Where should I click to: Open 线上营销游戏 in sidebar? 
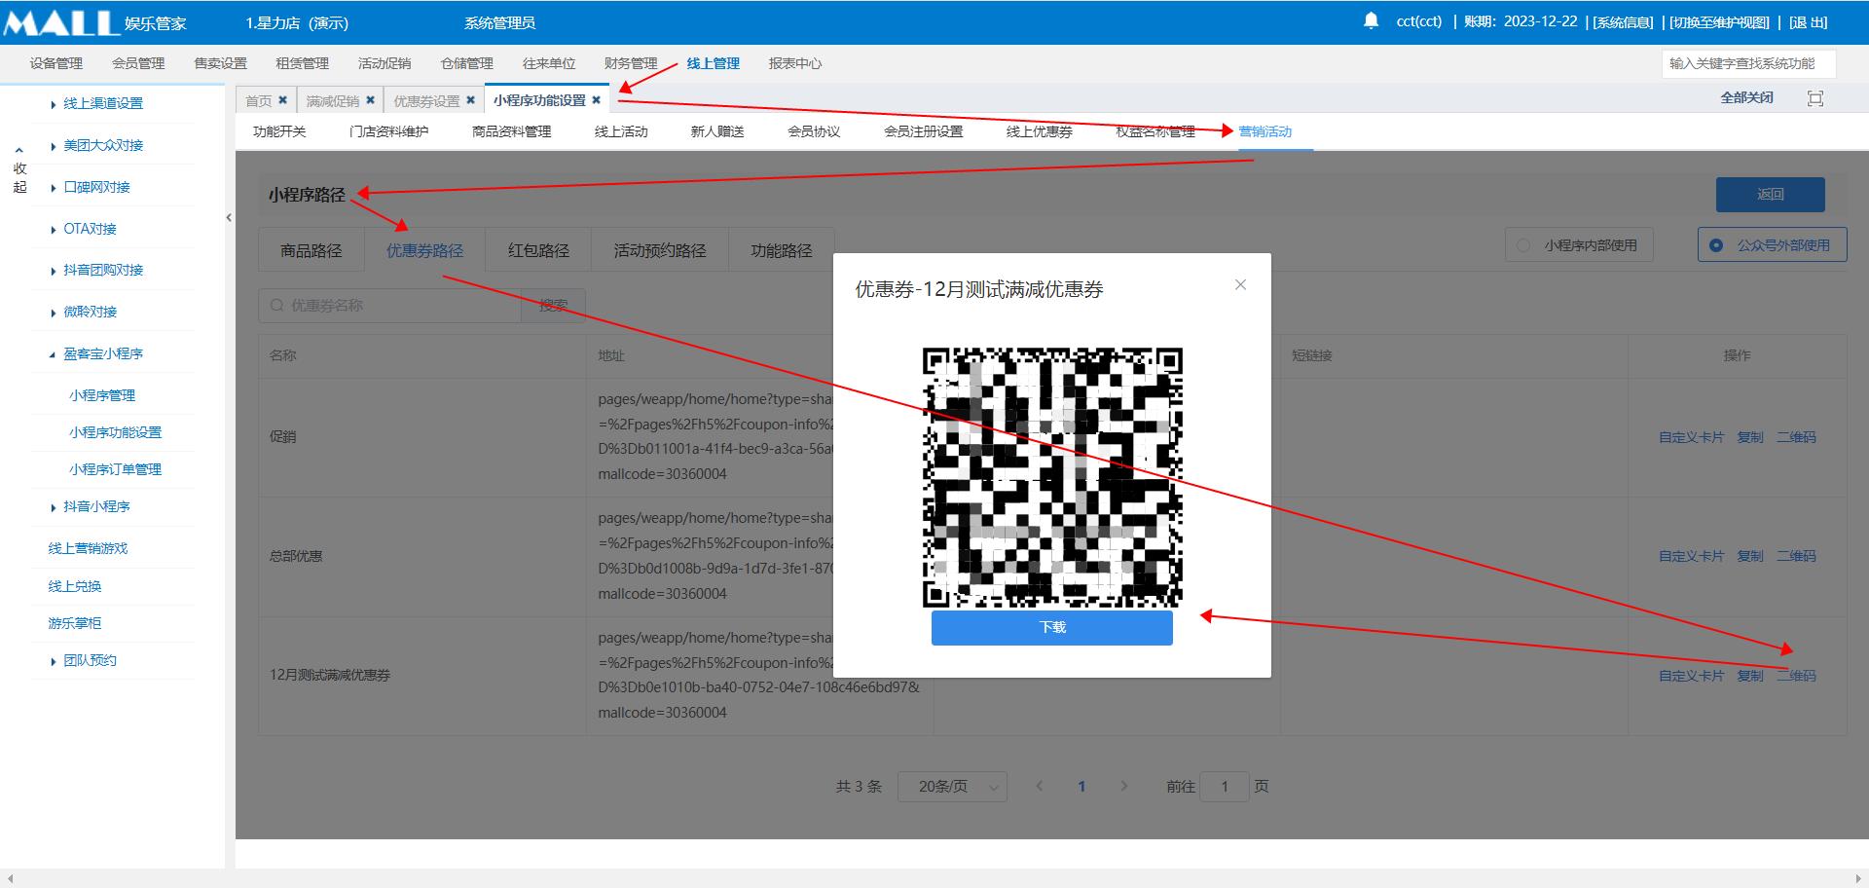coord(88,548)
